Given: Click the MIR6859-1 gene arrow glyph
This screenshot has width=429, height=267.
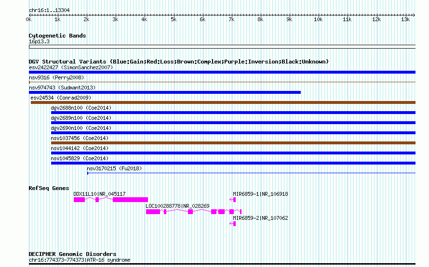Looking at the screenshot, I should point(232,200).
